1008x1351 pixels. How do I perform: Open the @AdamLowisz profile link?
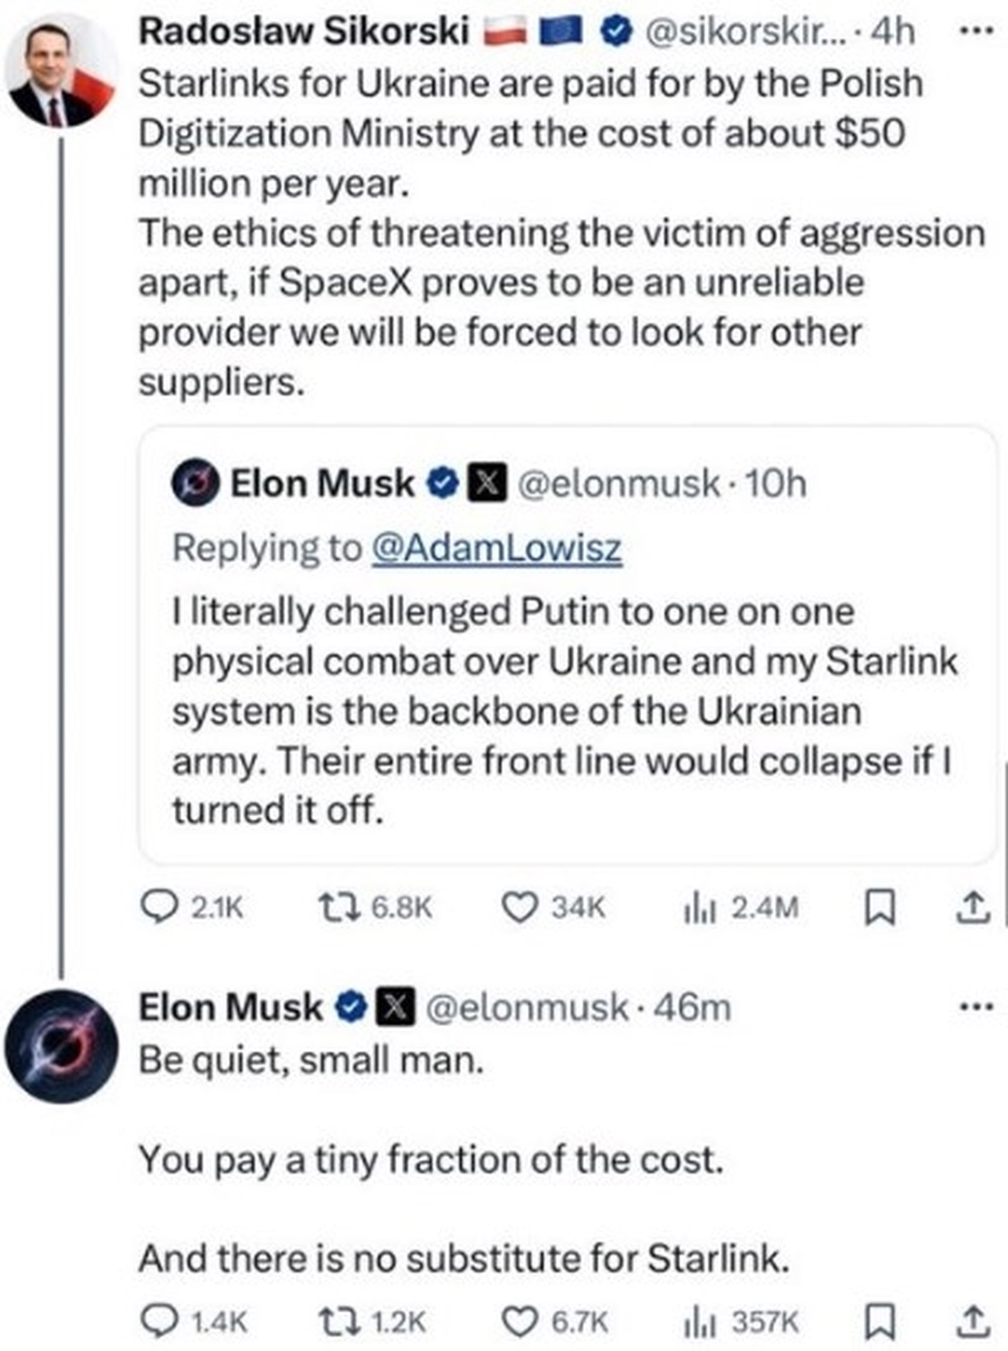pos(497,549)
